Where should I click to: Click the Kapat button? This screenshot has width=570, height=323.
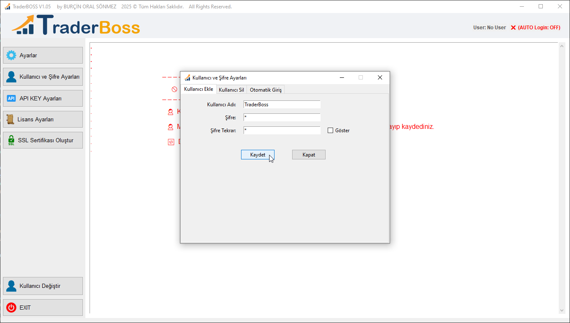[308, 154]
